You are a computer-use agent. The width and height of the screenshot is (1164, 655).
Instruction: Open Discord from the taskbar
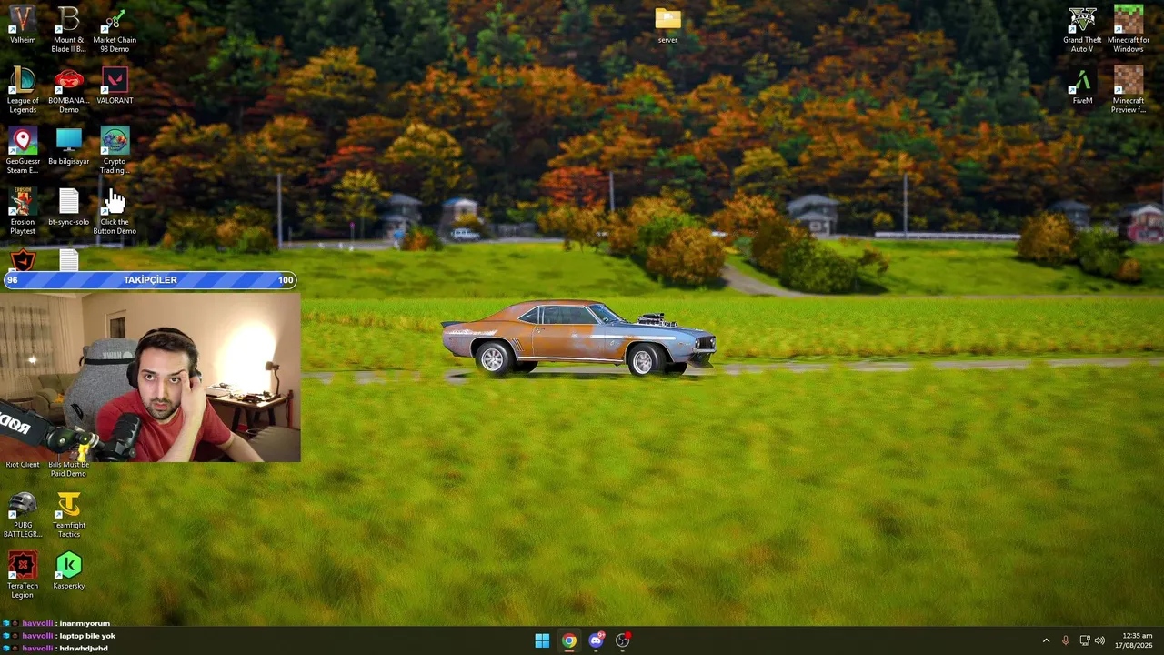(x=596, y=640)
